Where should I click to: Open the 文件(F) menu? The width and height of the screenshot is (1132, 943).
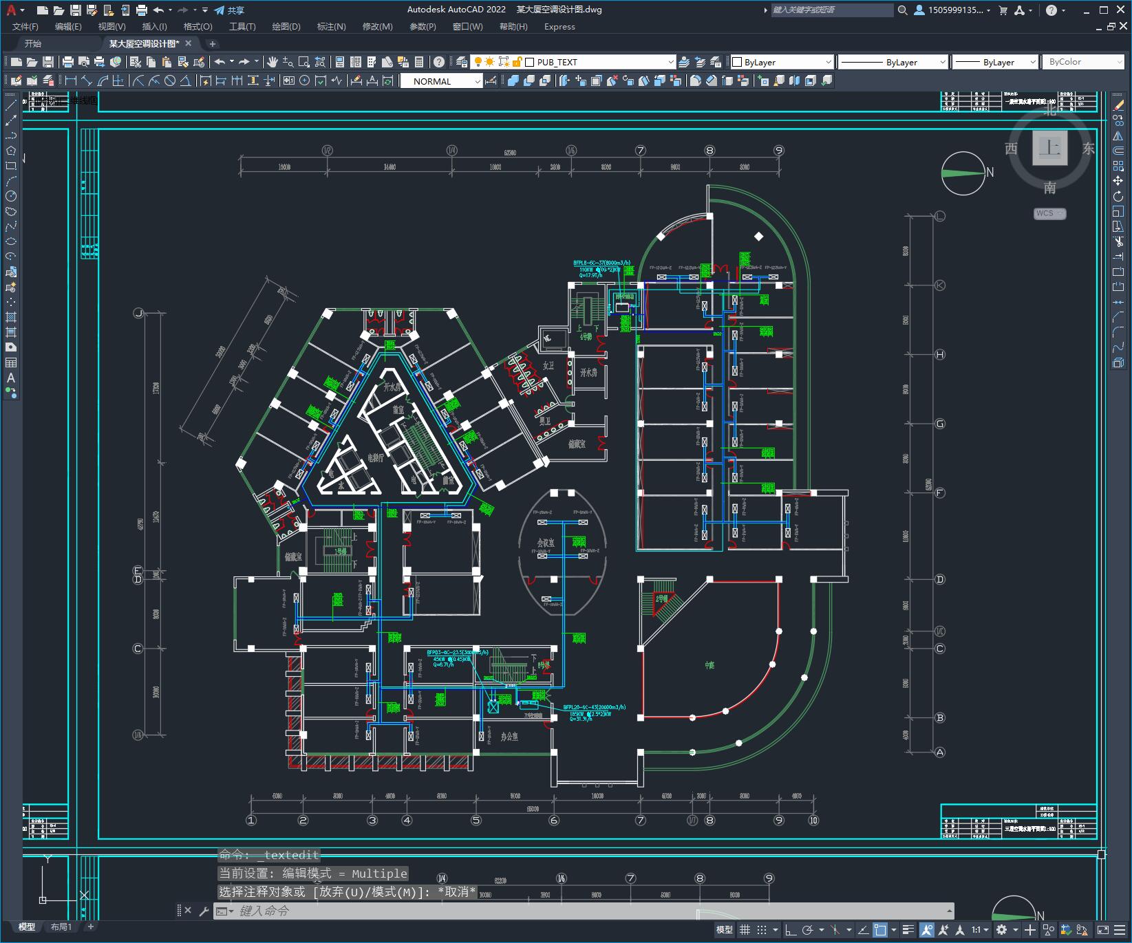coord(25,27)
